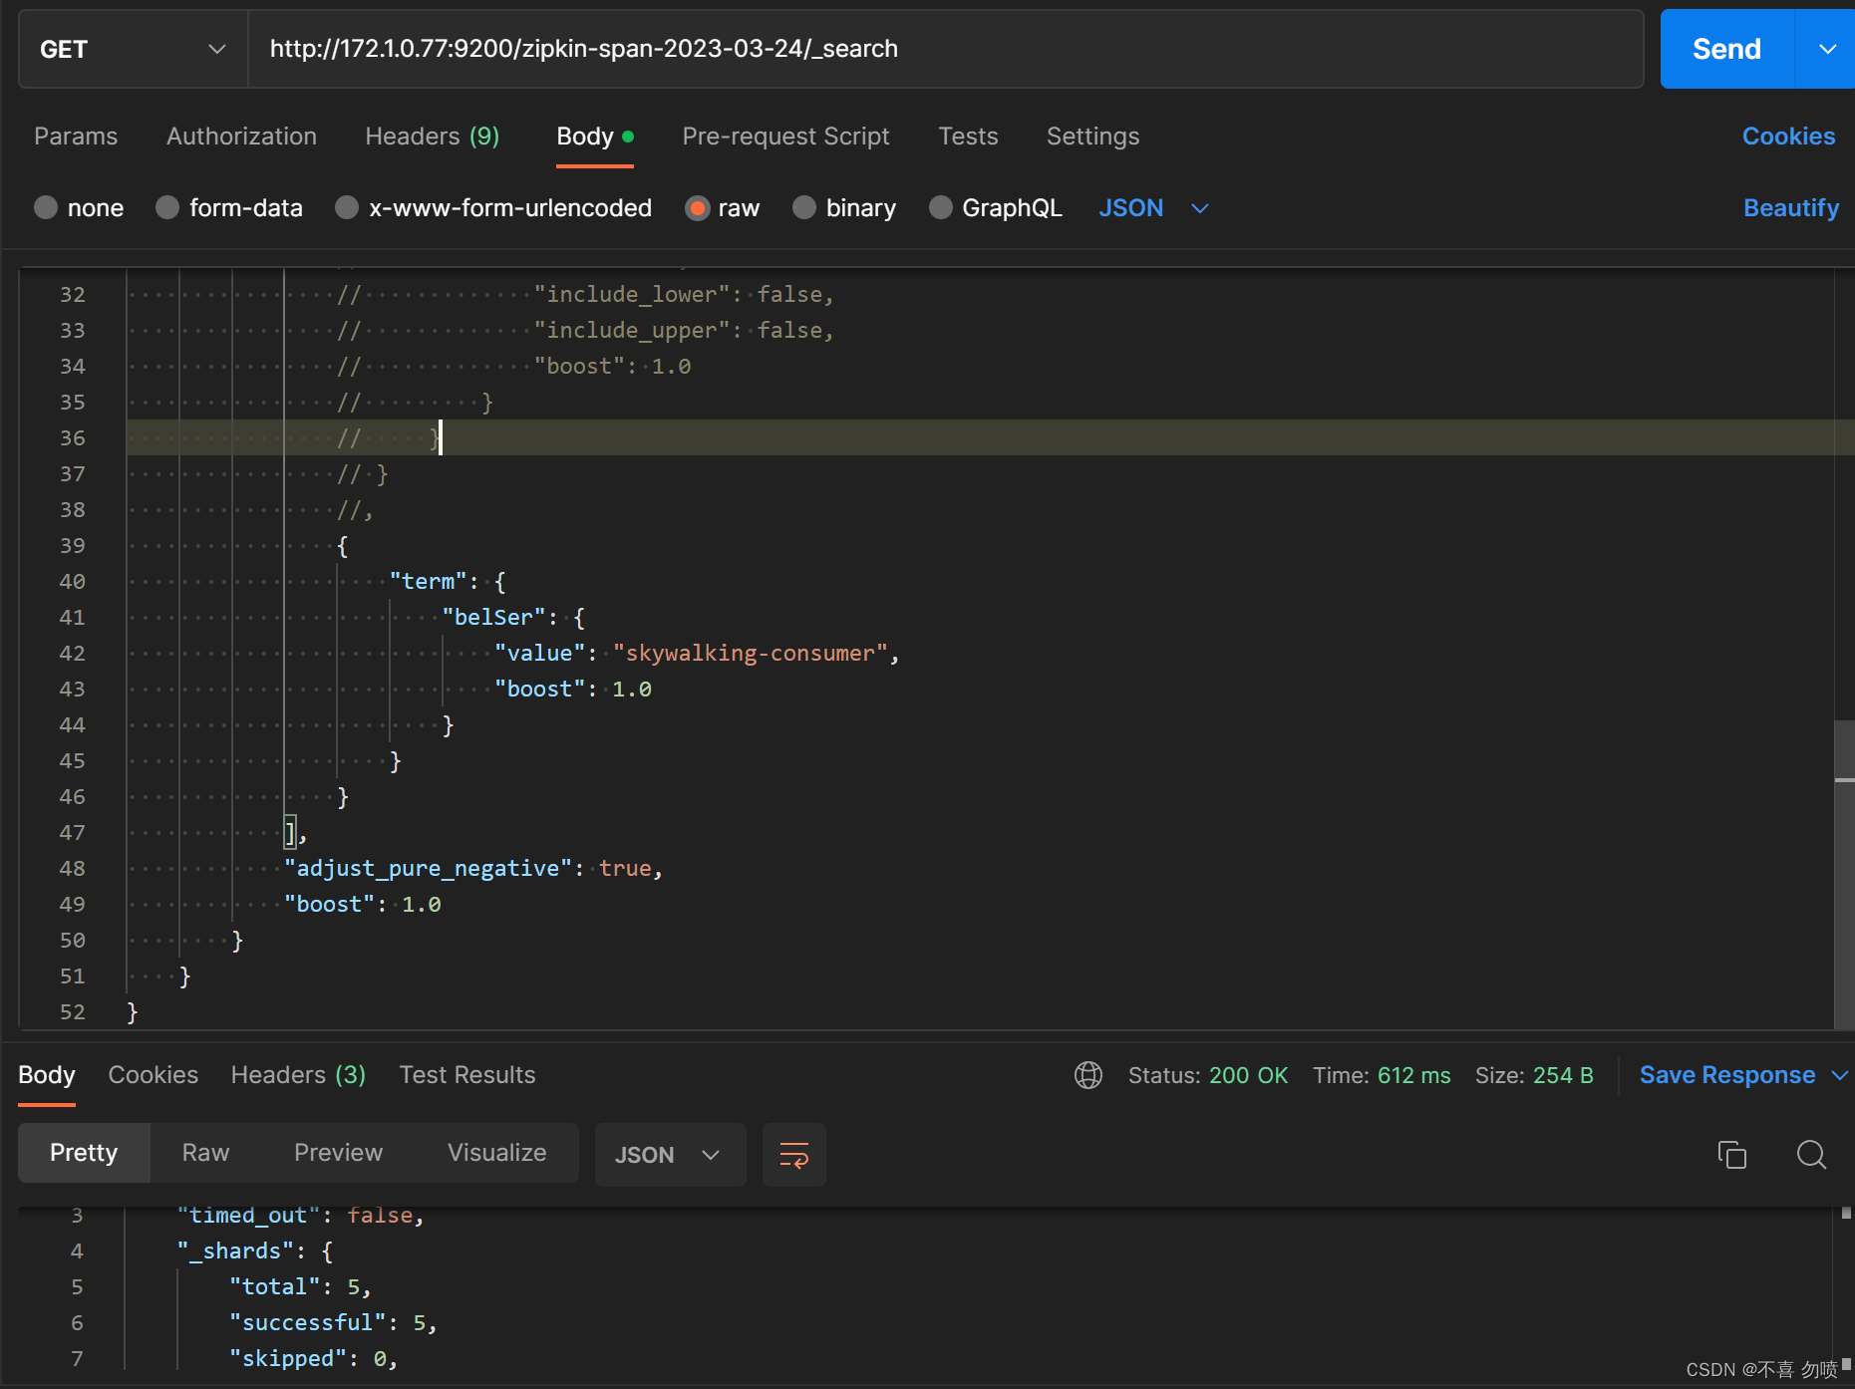Viewport: 1855px width, 1389px height.
Task: Switch to the Raw response view
Action: 205,1153
